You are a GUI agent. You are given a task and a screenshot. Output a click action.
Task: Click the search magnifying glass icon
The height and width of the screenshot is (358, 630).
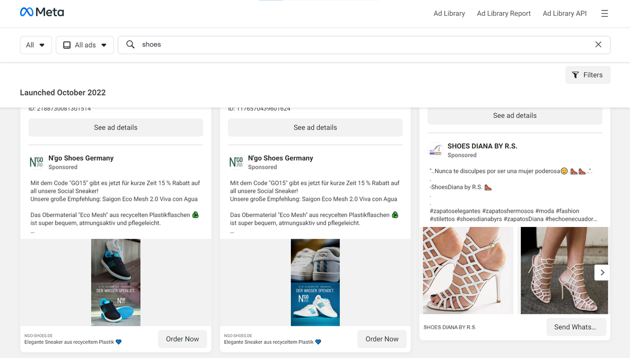point(130,45)
